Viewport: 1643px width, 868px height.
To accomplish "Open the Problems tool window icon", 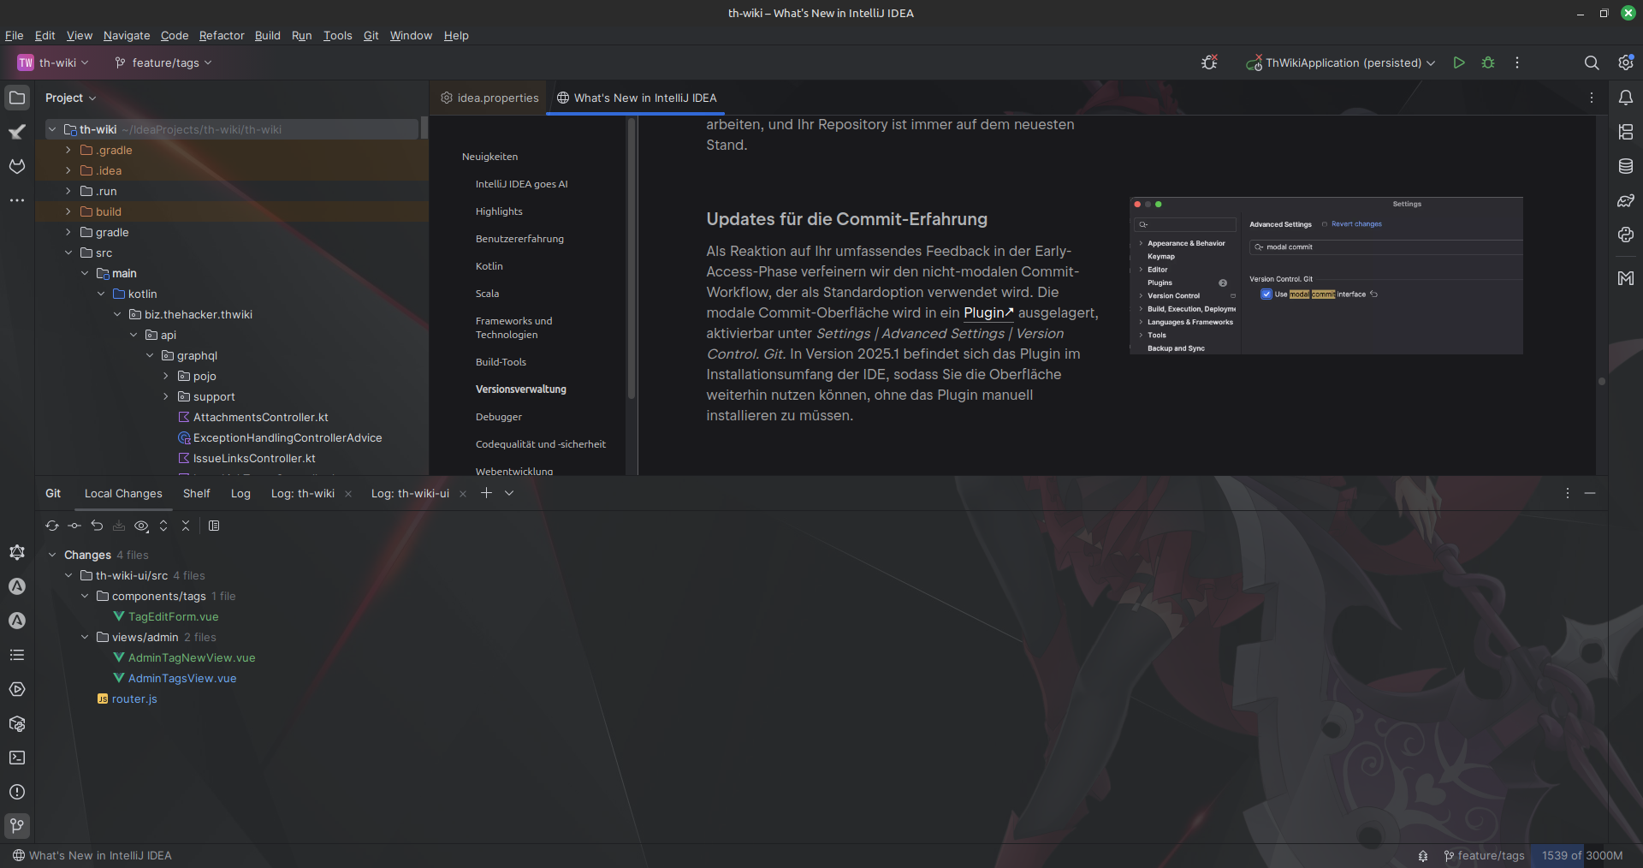I will [x=17, y=792].
